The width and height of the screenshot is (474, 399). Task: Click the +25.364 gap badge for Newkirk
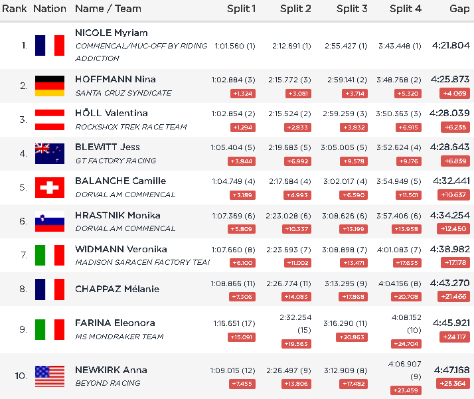(454, 383)
